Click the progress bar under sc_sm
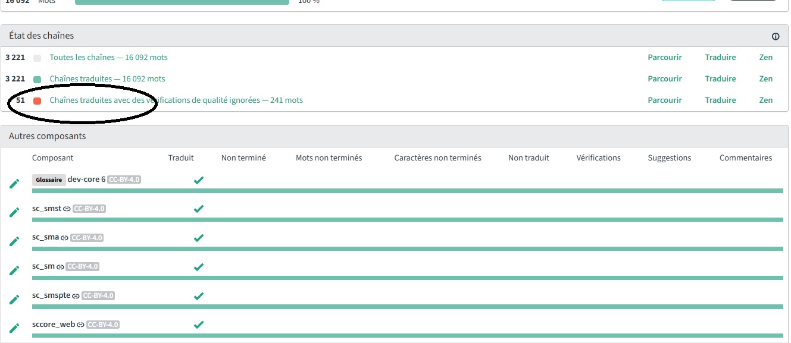Viewport: 791px width, 343px height. (407, 278)
